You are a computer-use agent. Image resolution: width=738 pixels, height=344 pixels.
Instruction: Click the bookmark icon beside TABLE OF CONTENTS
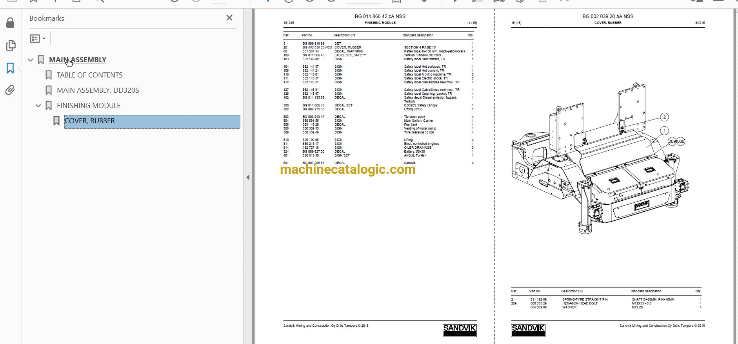point(49,75)
